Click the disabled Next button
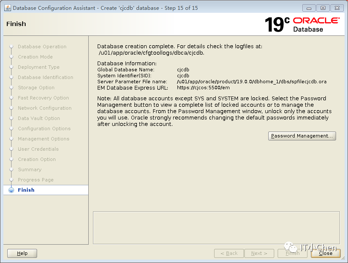This screenshot has width=348, height=263. click(x=259, y=253)
